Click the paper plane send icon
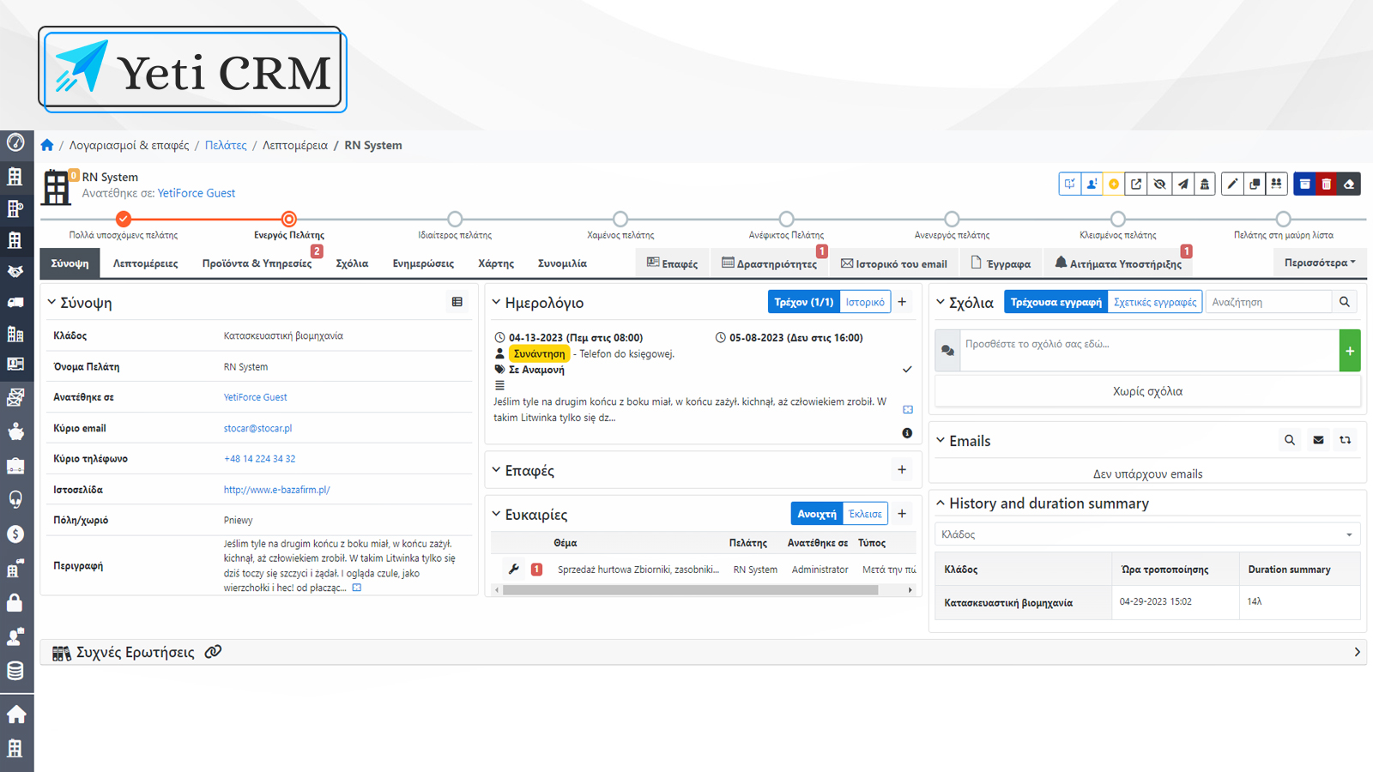The width and height of the screenshot is (1373, 772). coord(1182,184)
